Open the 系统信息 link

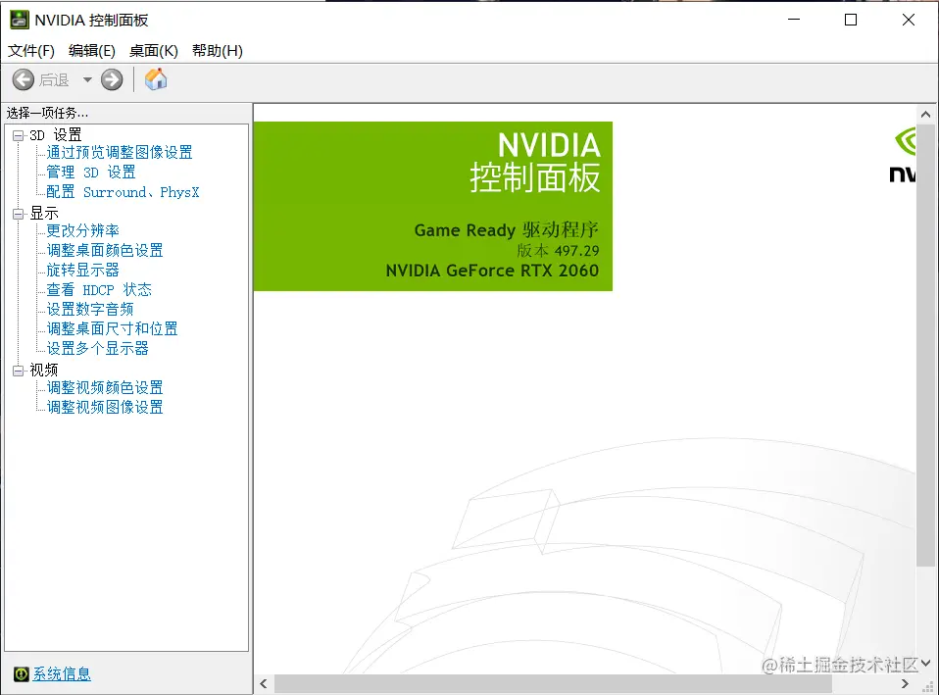62,674
